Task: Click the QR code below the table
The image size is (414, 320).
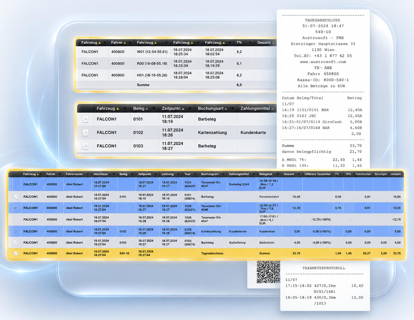Action: (268, 272)
